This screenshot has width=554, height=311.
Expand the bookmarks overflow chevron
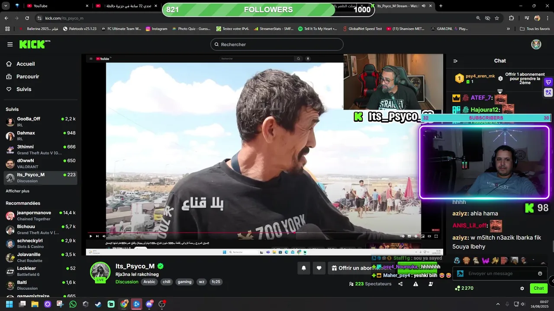[x=508, y=29]
